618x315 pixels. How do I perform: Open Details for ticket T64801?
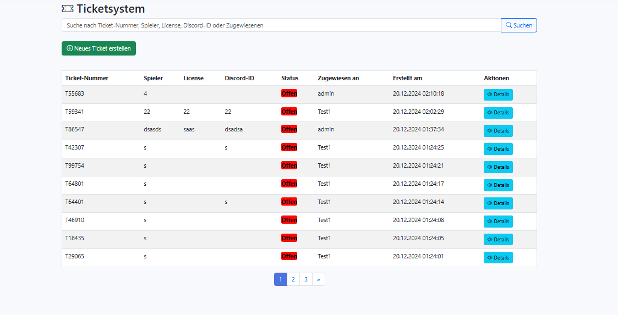(x=498, y=185)
